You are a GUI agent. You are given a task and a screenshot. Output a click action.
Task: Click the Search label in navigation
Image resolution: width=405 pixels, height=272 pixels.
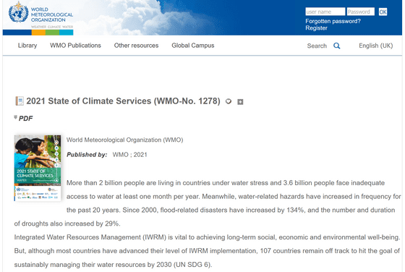coord(317,46)
